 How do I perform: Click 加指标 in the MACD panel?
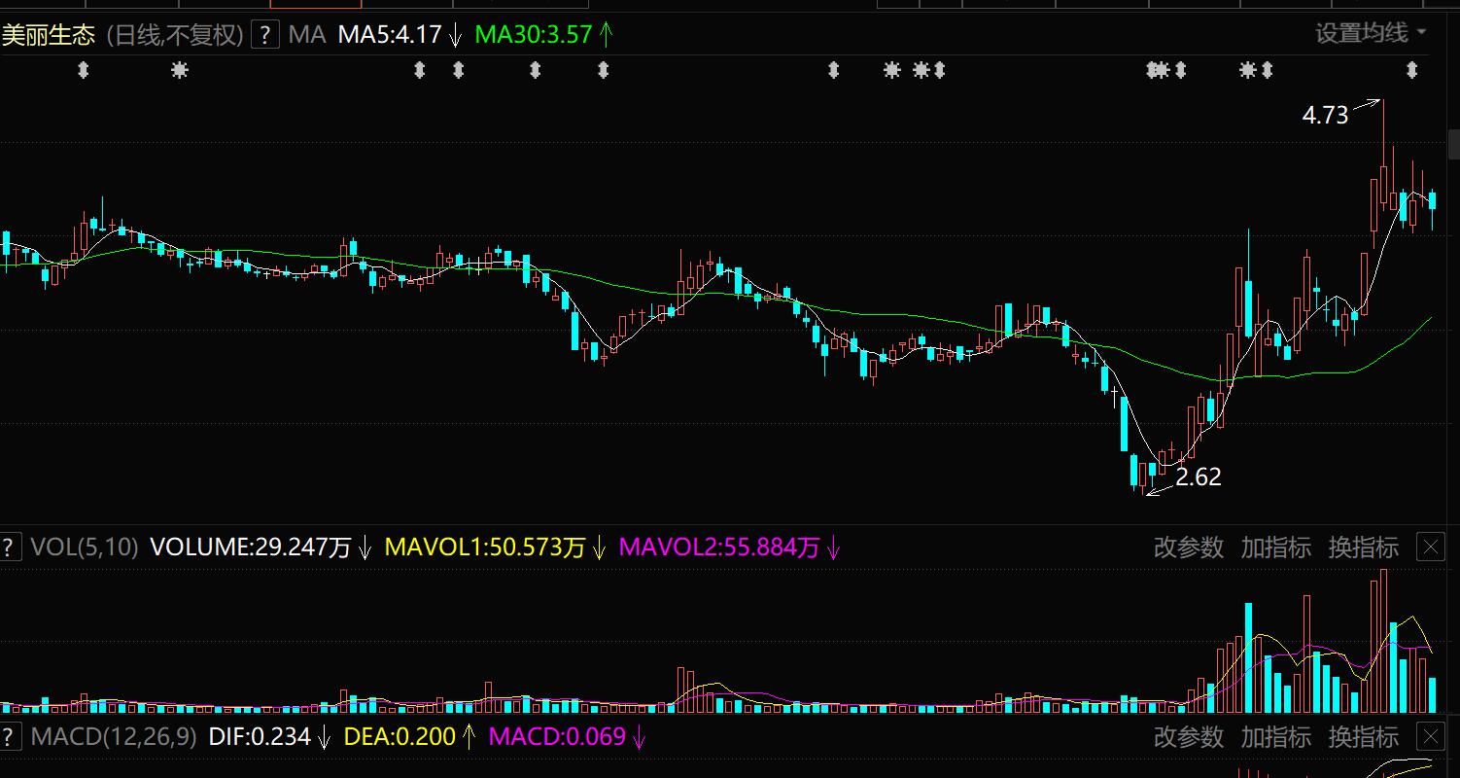(1275, 736)
